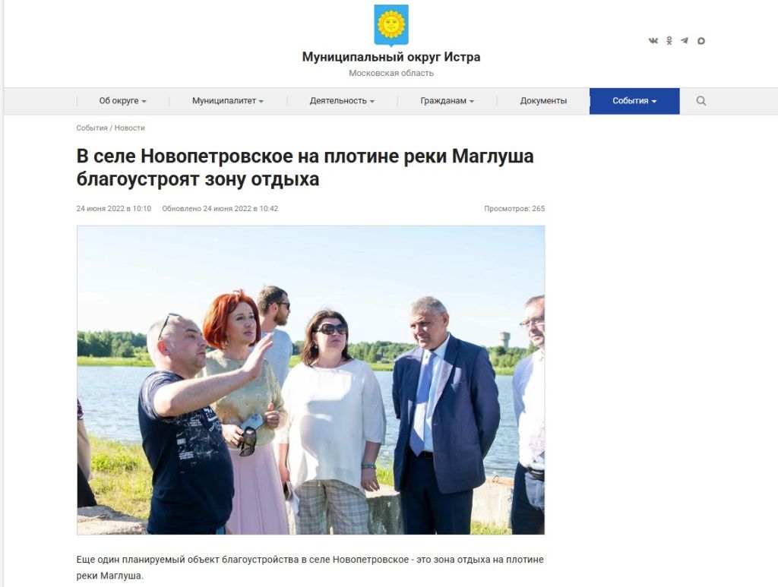Screen dimensions: 778x587
Task: Open the Telegram channel icon
Action: tap(685, 41)
